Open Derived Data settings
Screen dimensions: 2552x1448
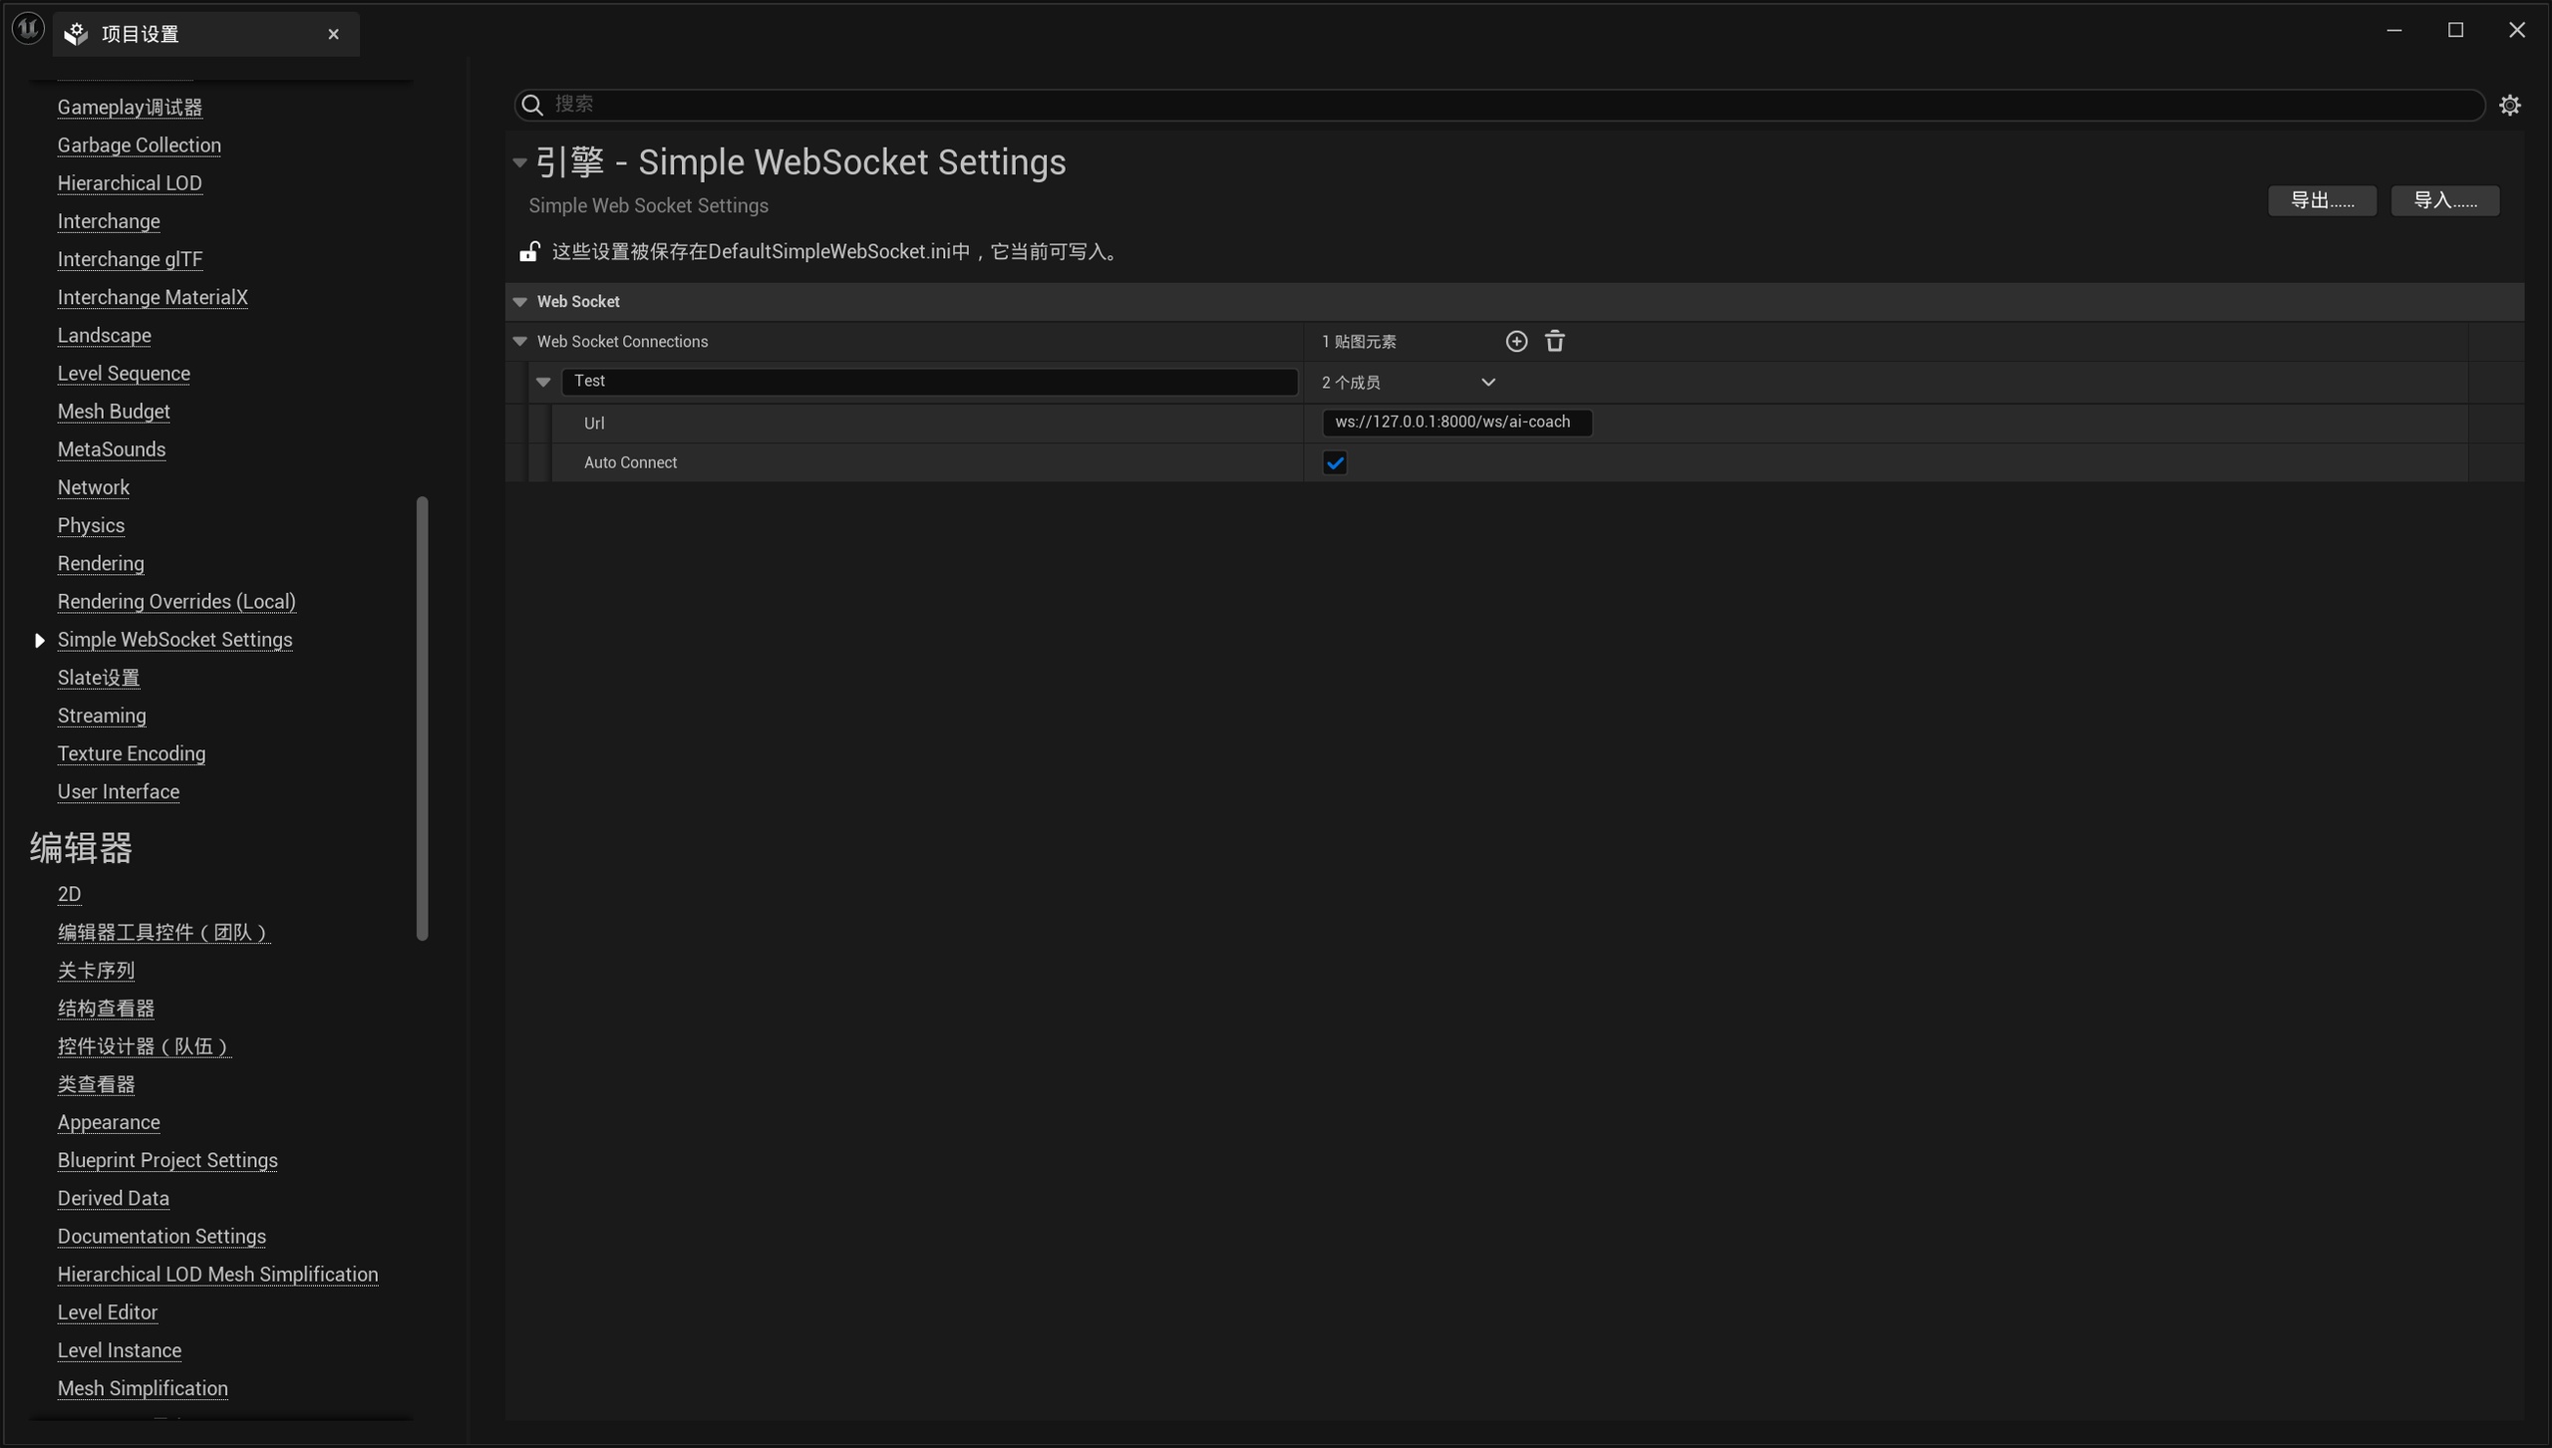tap(114, 1199)
